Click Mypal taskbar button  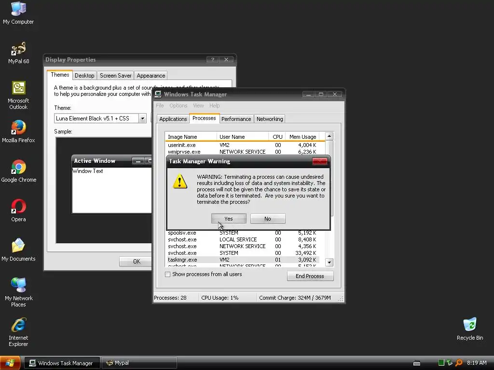point(139,363)
